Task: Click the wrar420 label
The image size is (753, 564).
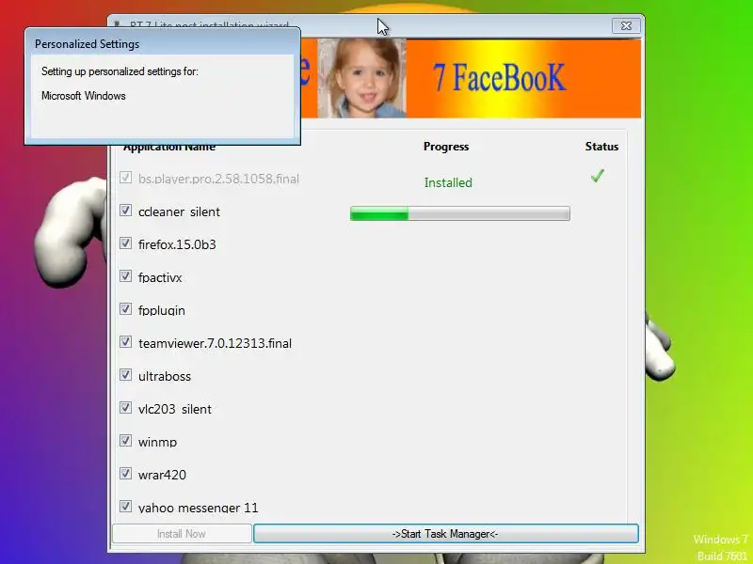Action: click(162, 475)
